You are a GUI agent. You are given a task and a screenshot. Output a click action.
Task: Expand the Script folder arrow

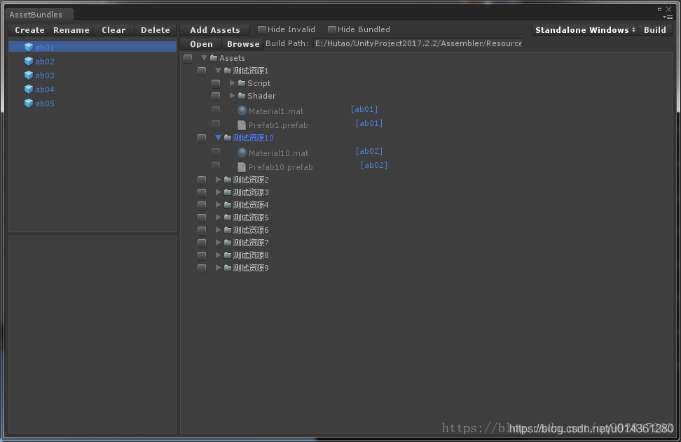click(x=233, y=83)
